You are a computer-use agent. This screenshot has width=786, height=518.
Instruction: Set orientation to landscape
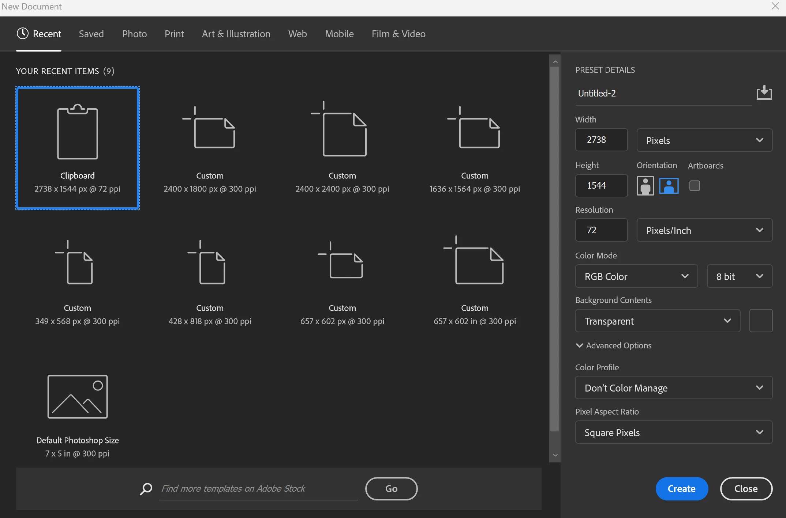pos(669,186)
